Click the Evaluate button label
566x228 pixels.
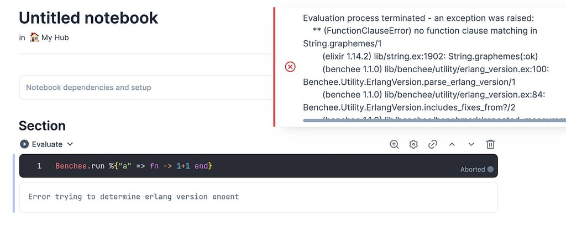[x=47, y=144]
